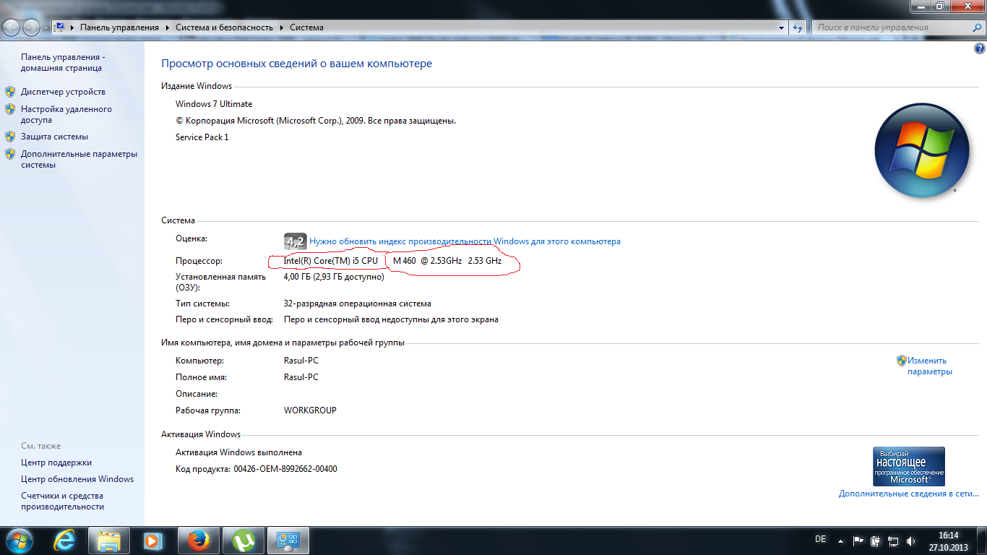Open 'Счетчики и средства производительности'

pos(62,502)
